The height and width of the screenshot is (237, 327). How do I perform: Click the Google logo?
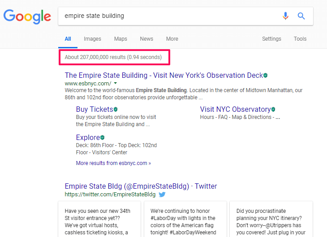27,17
